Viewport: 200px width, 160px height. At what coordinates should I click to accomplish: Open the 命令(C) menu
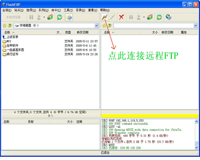coord(56,10)
